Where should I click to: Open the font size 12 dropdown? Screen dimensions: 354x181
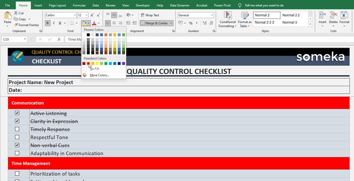click(x=86, y=15)
